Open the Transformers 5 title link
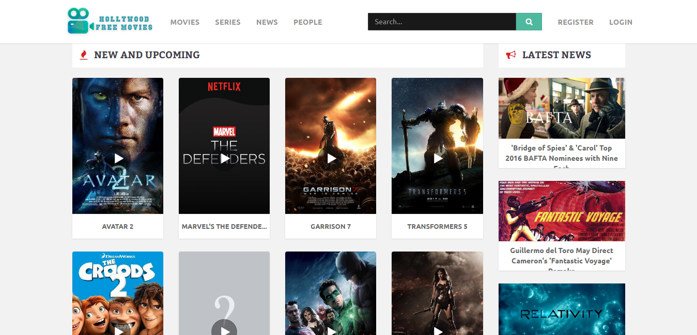 tap(437, 226)
